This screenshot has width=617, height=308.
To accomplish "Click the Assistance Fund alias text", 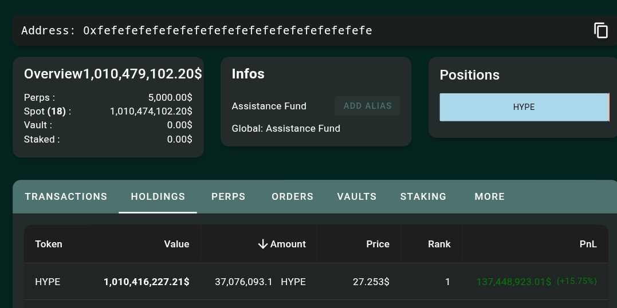I will tap(269, 106).
